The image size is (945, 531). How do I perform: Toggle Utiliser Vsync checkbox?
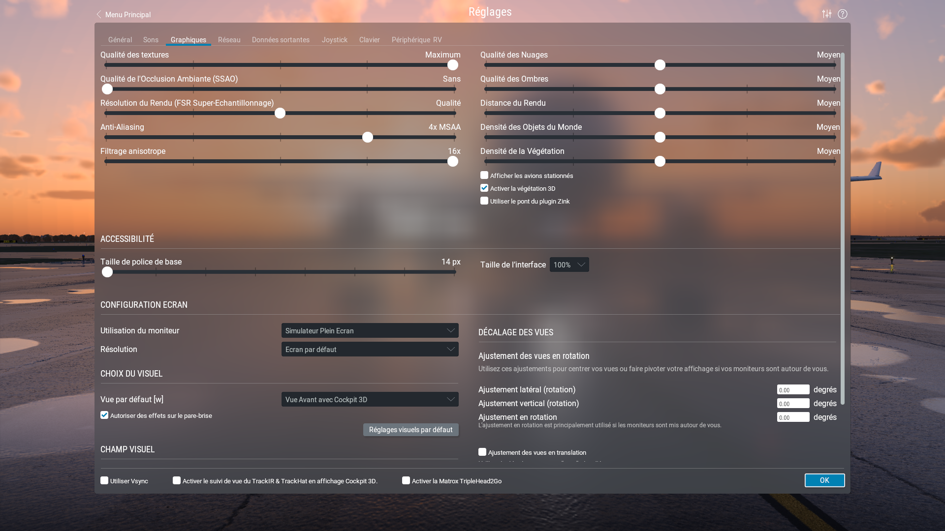pyautogui.click(x=104, y=481)
